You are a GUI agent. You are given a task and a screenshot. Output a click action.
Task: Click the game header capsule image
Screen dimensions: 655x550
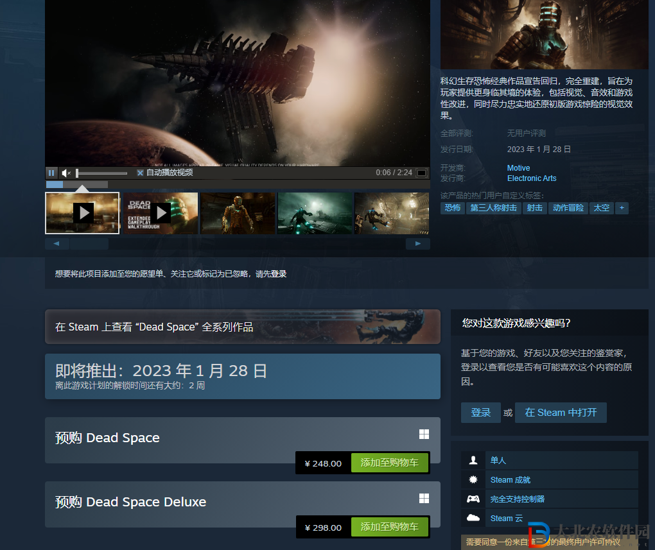[545, 34]
